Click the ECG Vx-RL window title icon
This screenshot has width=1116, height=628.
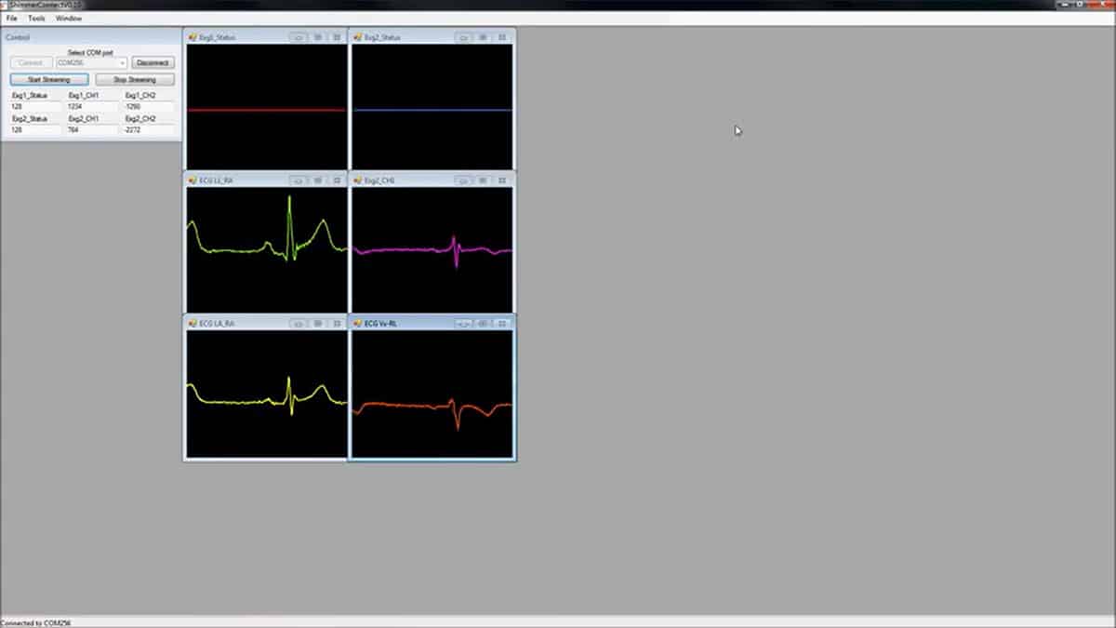[358, 324]
